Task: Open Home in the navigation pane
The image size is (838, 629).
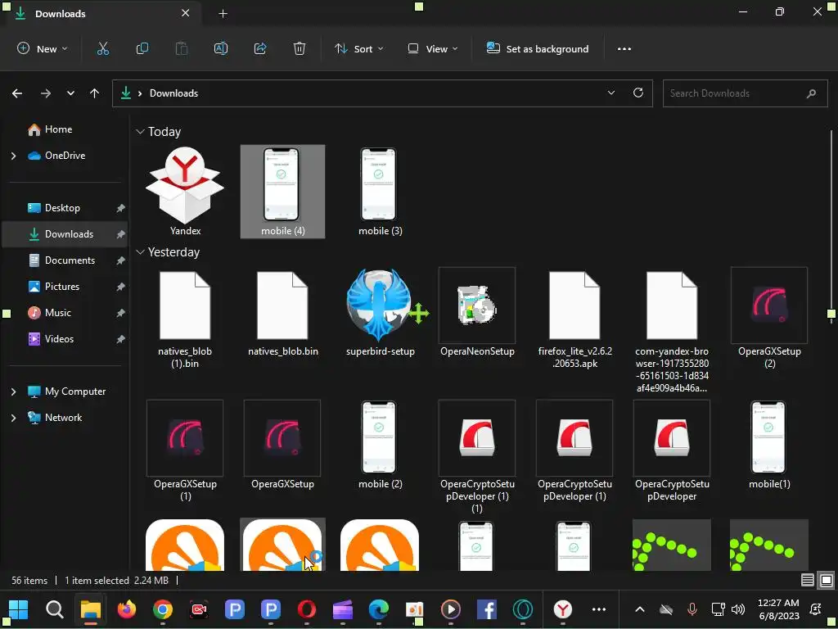Action: click(x=58, y=129)
